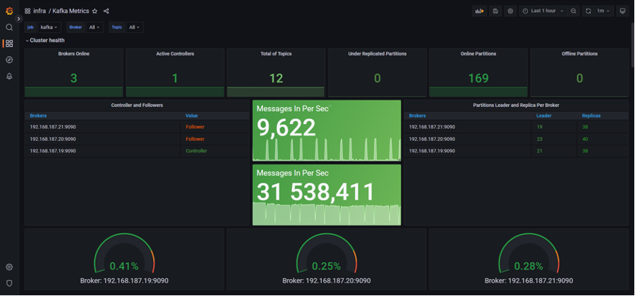Share the dashboard via share icon
The width and height of the screenshot is (635, 296).
click(106, 11)
